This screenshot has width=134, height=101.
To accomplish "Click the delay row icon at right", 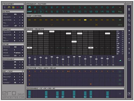I will pyautogui.click(x=120, y=84).
